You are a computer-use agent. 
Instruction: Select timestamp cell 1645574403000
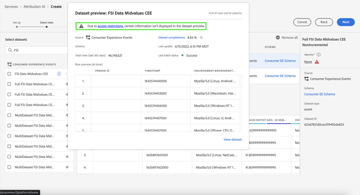click(156, 93)
